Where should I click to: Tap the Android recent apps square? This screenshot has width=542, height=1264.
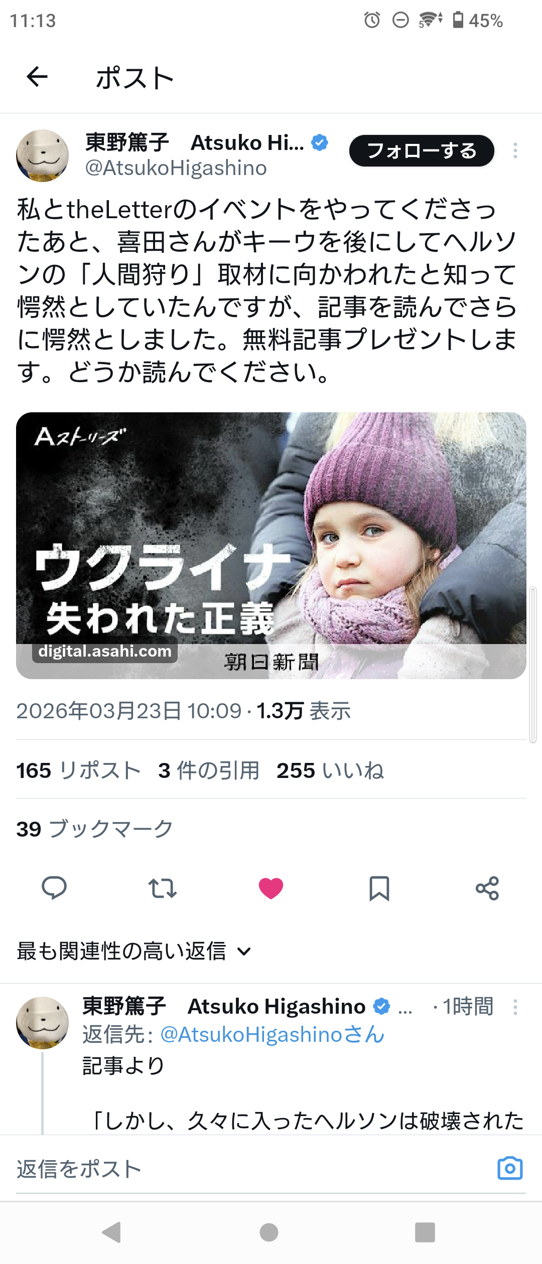click(425, 1232)
